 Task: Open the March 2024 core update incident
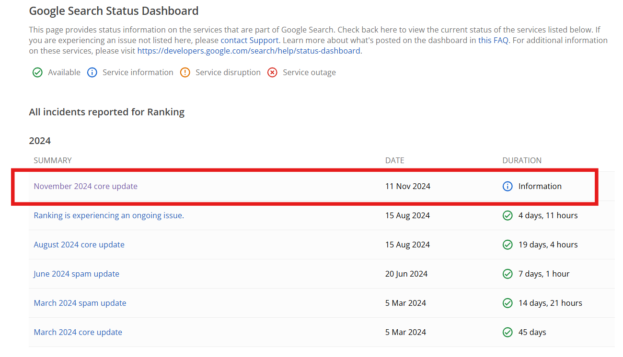78,332
